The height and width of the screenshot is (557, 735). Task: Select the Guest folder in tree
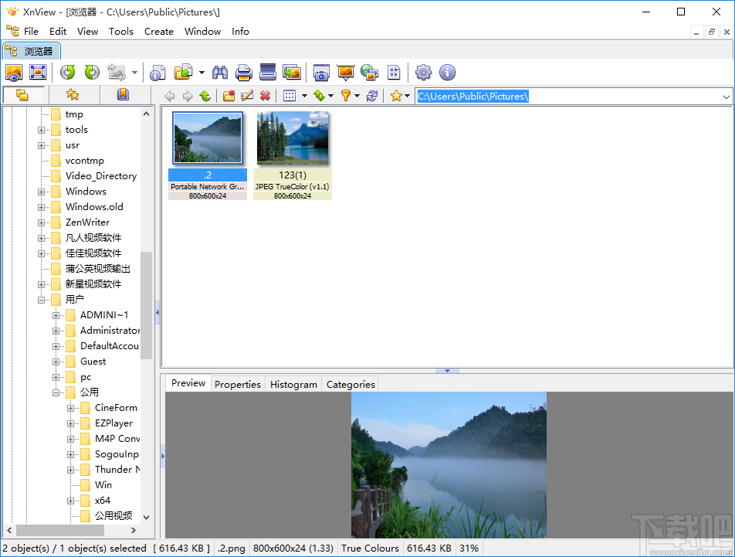pos(93,362)
